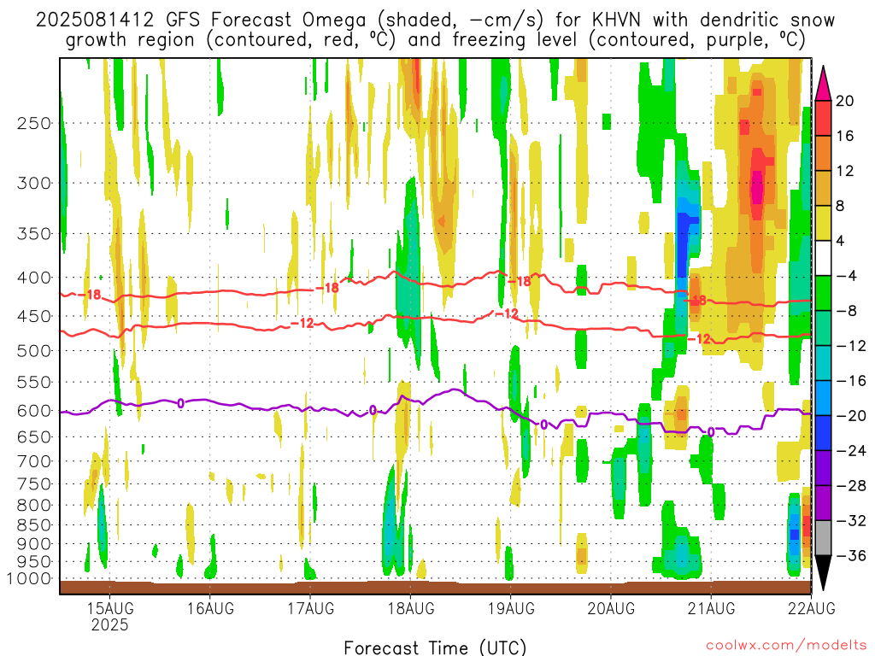Click the 16AUG date label

click(x=210, y=607)
